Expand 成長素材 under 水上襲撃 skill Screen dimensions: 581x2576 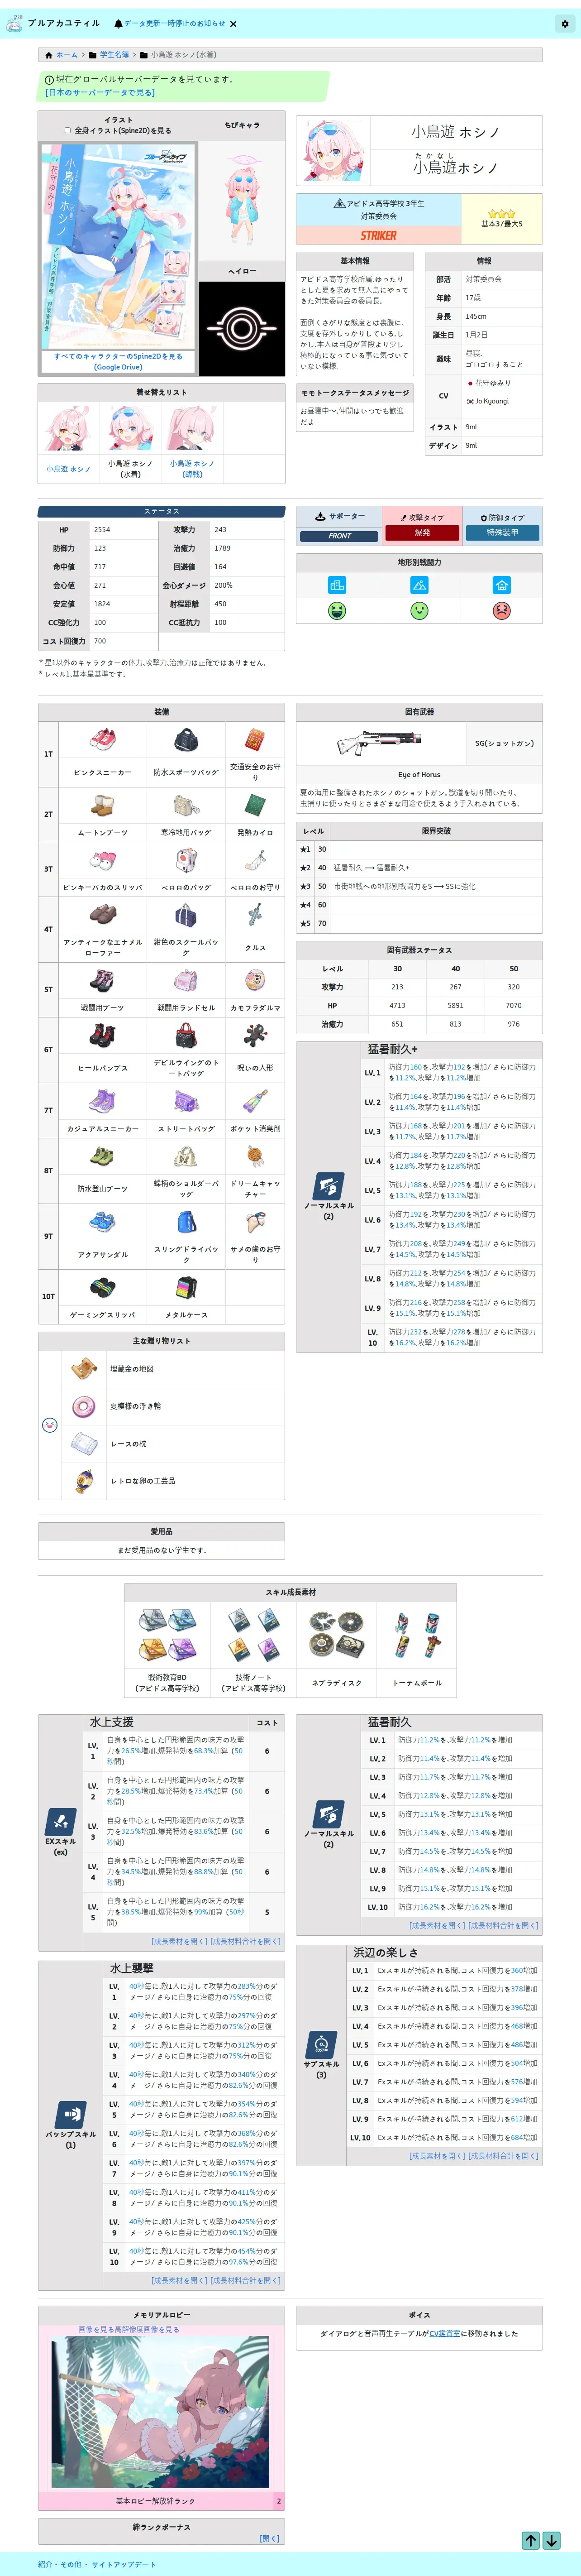179,2280
